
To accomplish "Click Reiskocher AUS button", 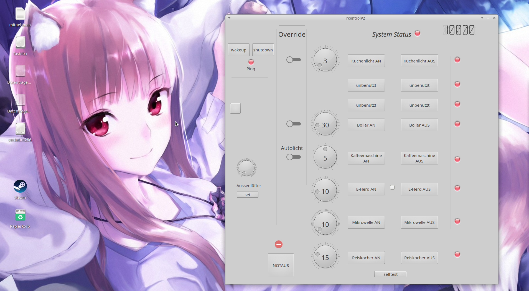I will coord(419,258).
